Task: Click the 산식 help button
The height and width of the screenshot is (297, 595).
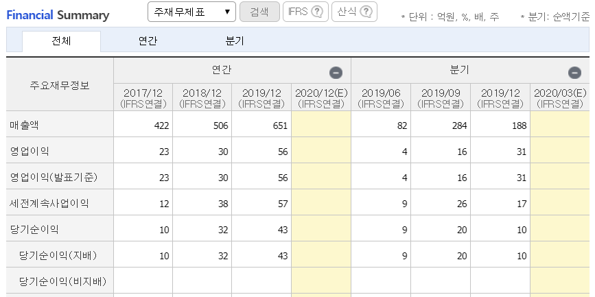Action: 354,12
